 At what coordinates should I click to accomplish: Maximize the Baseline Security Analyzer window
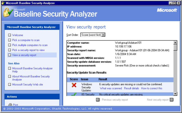(x=174, y=3)
